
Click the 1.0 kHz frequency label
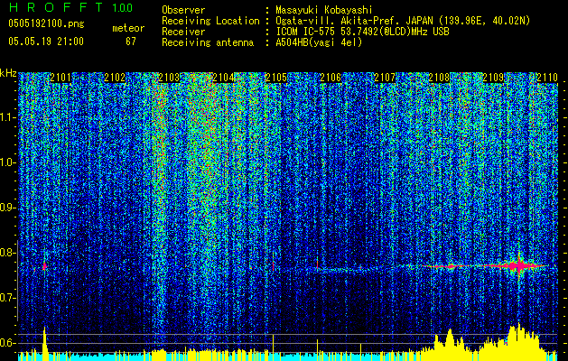(x=7, y=162)
